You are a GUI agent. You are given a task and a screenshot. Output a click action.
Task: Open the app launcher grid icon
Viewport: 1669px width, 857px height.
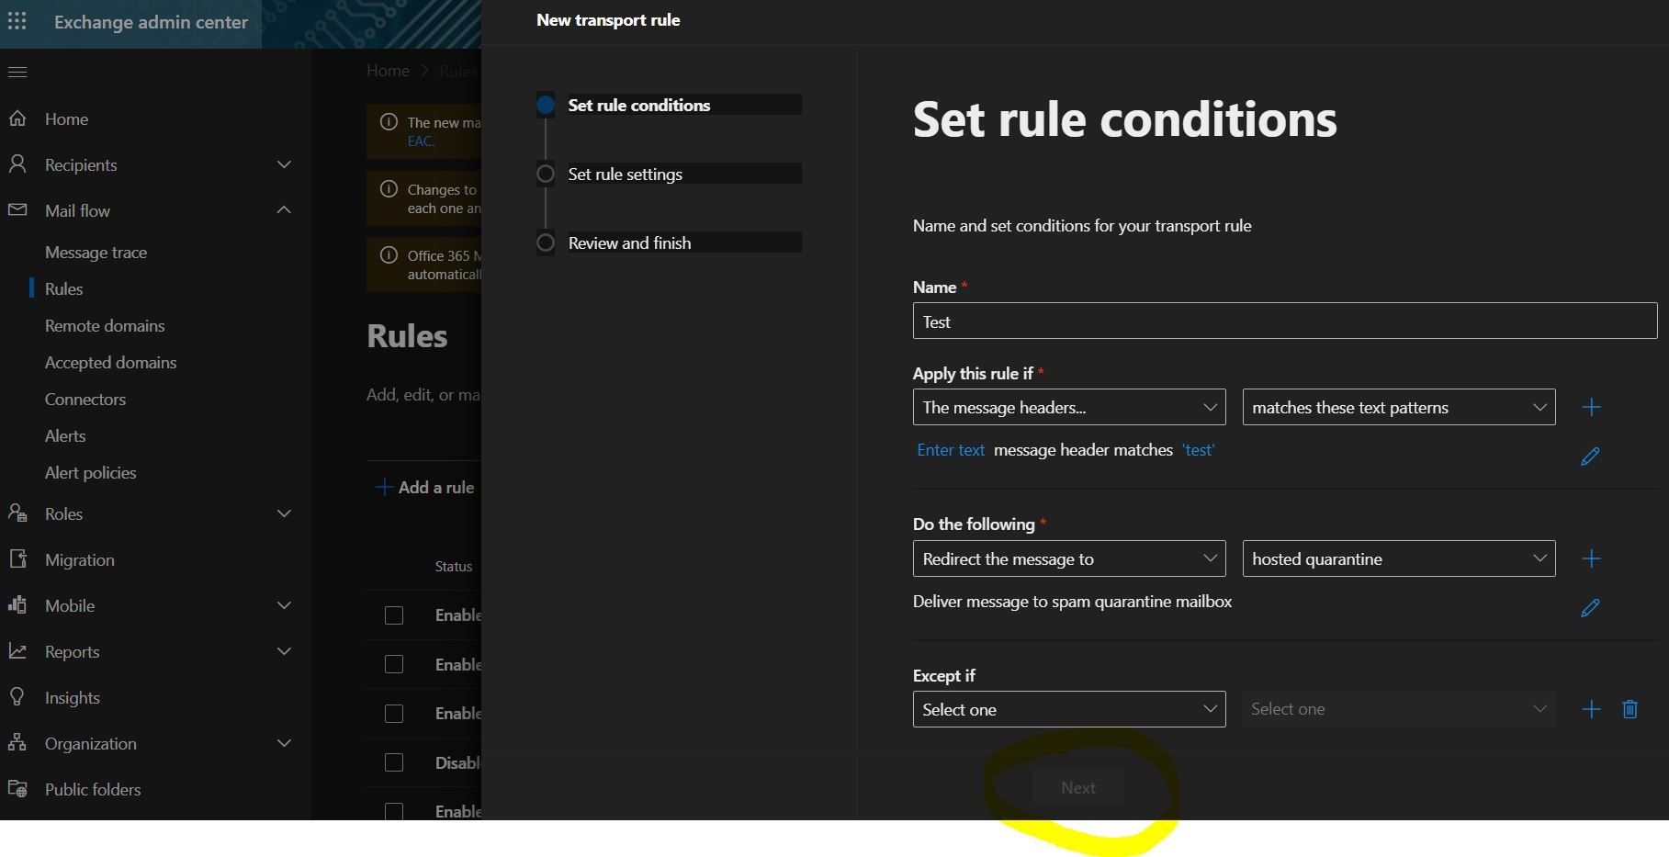pos(17,21)
